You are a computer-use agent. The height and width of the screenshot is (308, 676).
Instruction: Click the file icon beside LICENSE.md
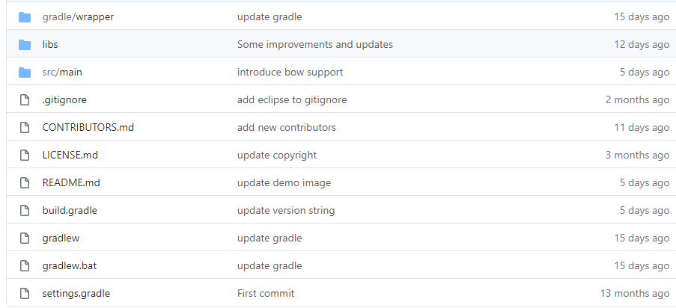[x=25, y=155]
